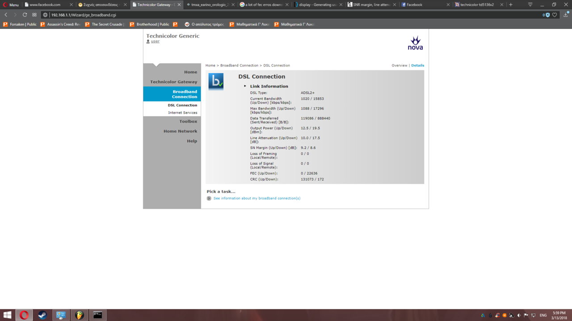Open the Technicolor Gateway sidebar section
Viewport: 572px width, 321px height.
tap(173, 82)
